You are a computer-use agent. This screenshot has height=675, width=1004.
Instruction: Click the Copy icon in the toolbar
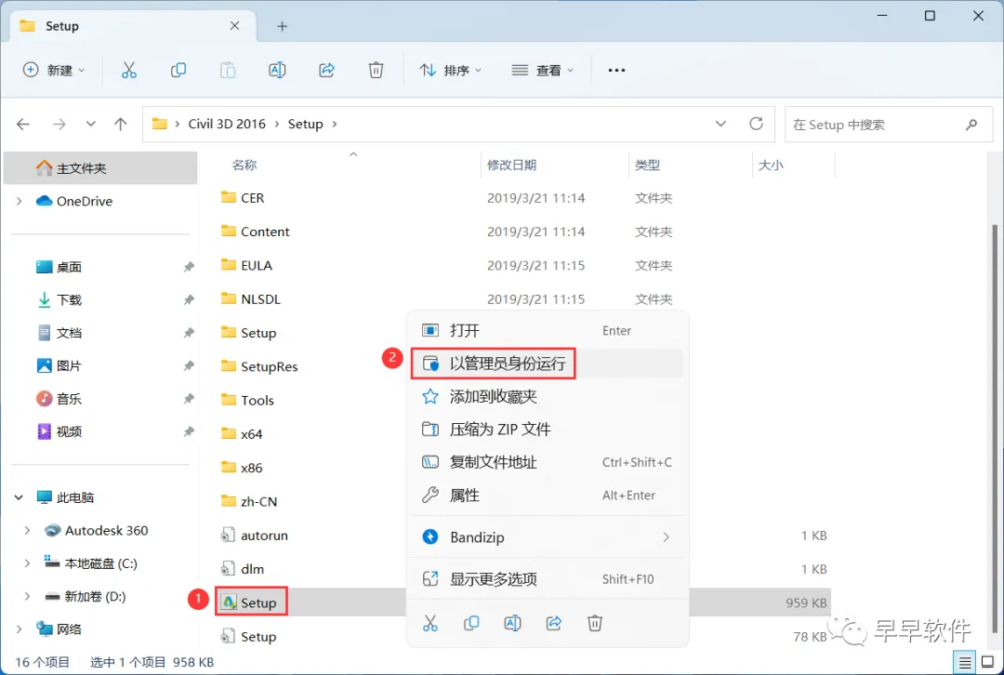pyautogui.click(x=178, y=70)
